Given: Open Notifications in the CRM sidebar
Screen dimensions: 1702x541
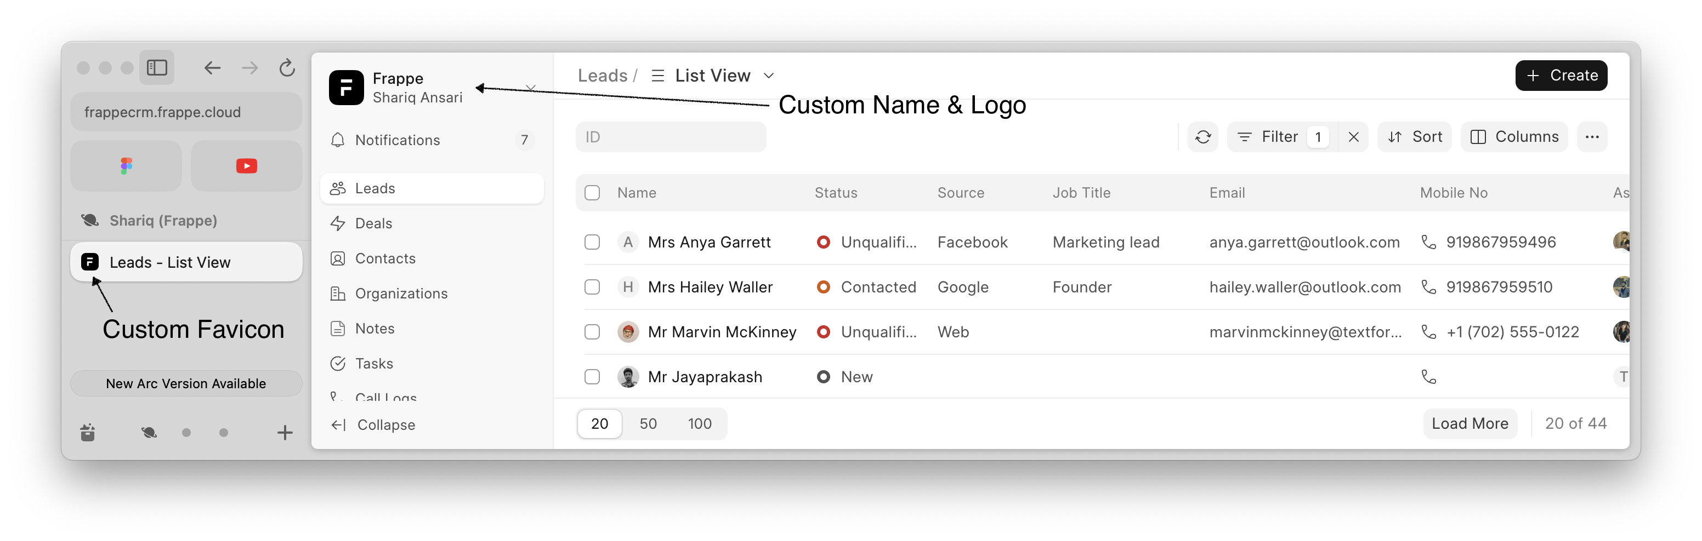Looking at the screenshot, I should 397,140.
